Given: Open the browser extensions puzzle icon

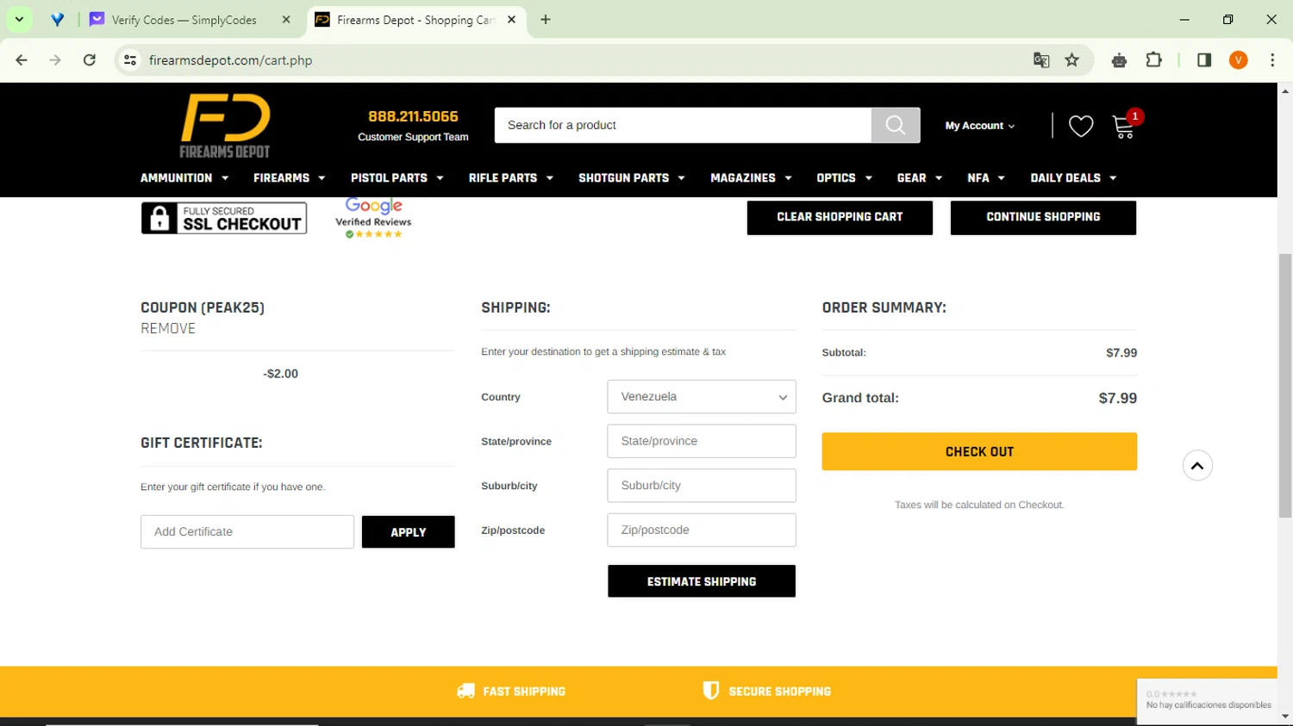Looking at the screenshot, I should tap(1153, 60).
